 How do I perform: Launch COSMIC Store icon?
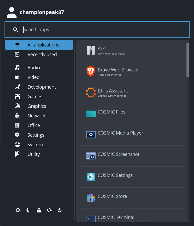[91, 198]
